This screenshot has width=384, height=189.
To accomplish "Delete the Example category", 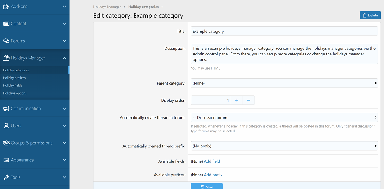I will (x=370, y=15).
